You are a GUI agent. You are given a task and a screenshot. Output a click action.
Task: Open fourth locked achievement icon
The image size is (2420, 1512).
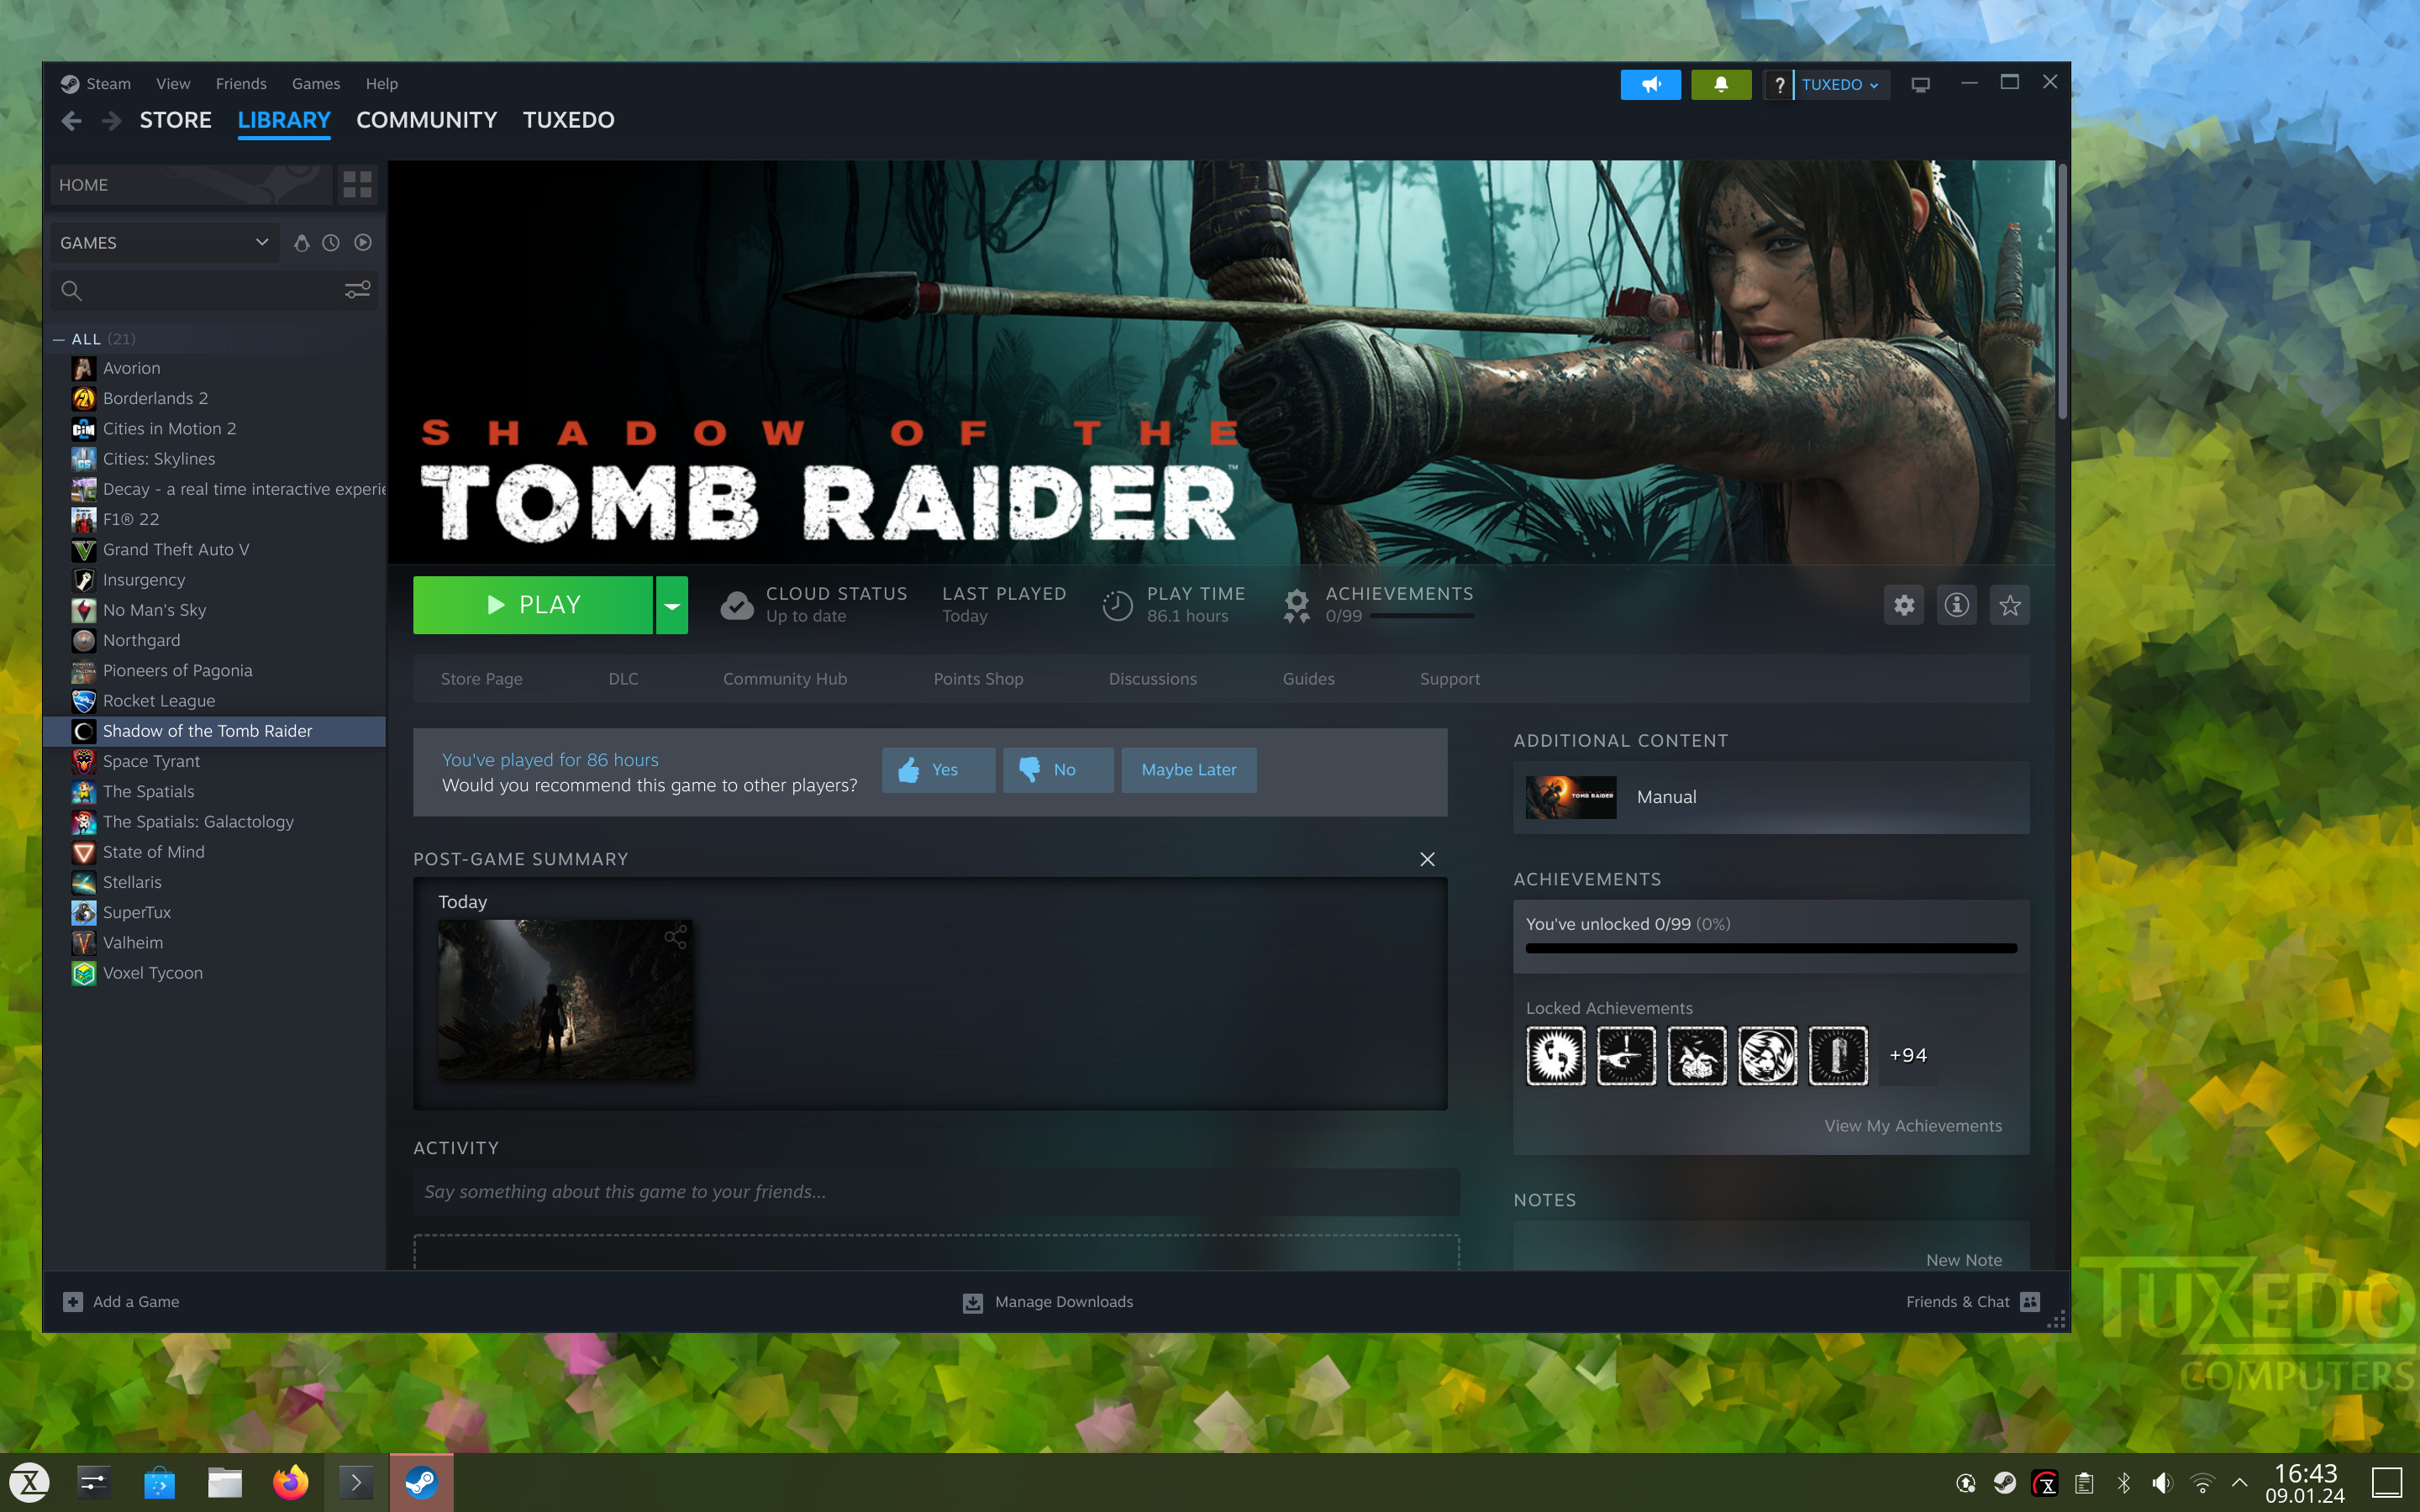[x=1767, y=1056]
